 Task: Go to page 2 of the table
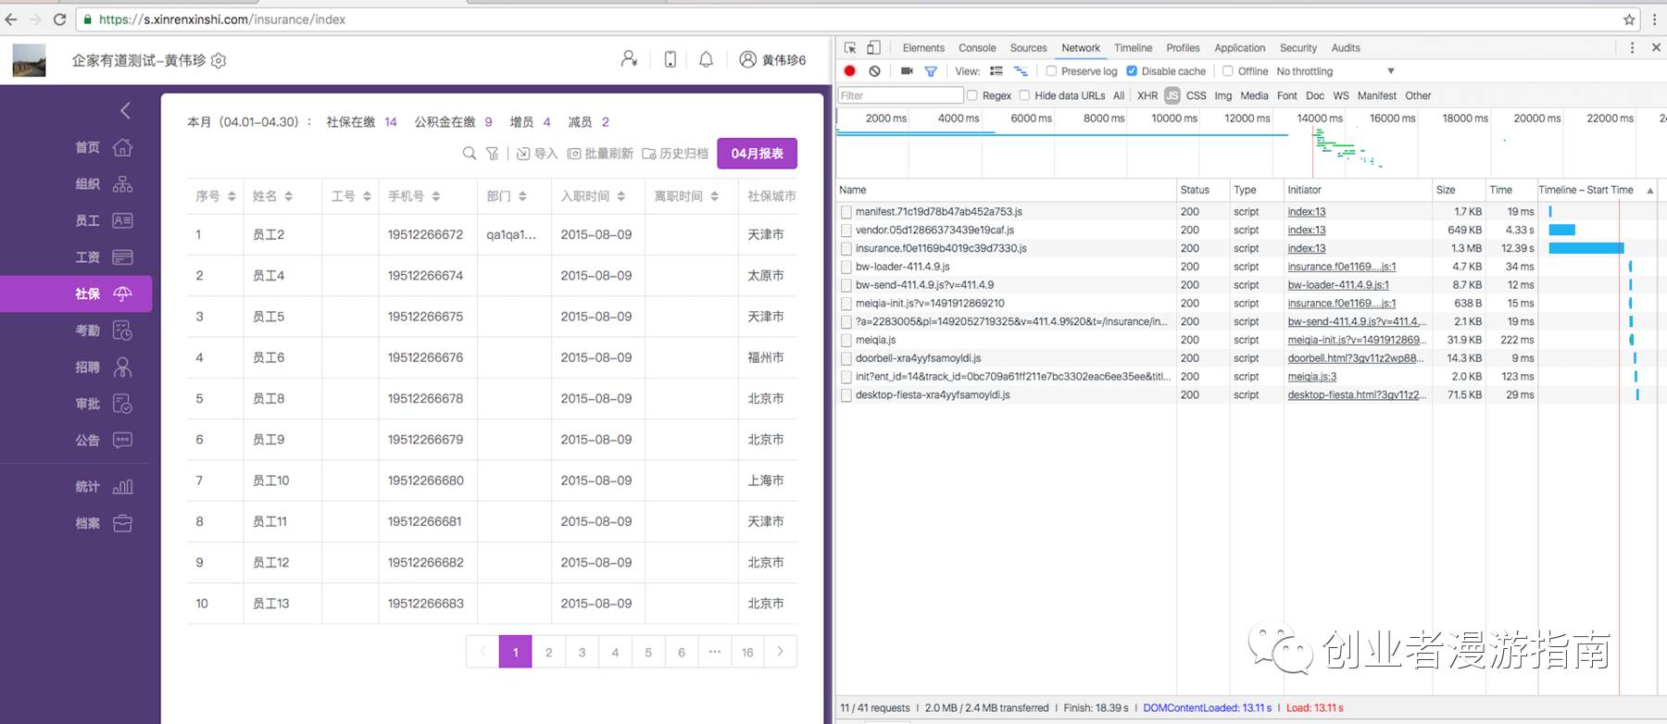click(x=549, y=652)
